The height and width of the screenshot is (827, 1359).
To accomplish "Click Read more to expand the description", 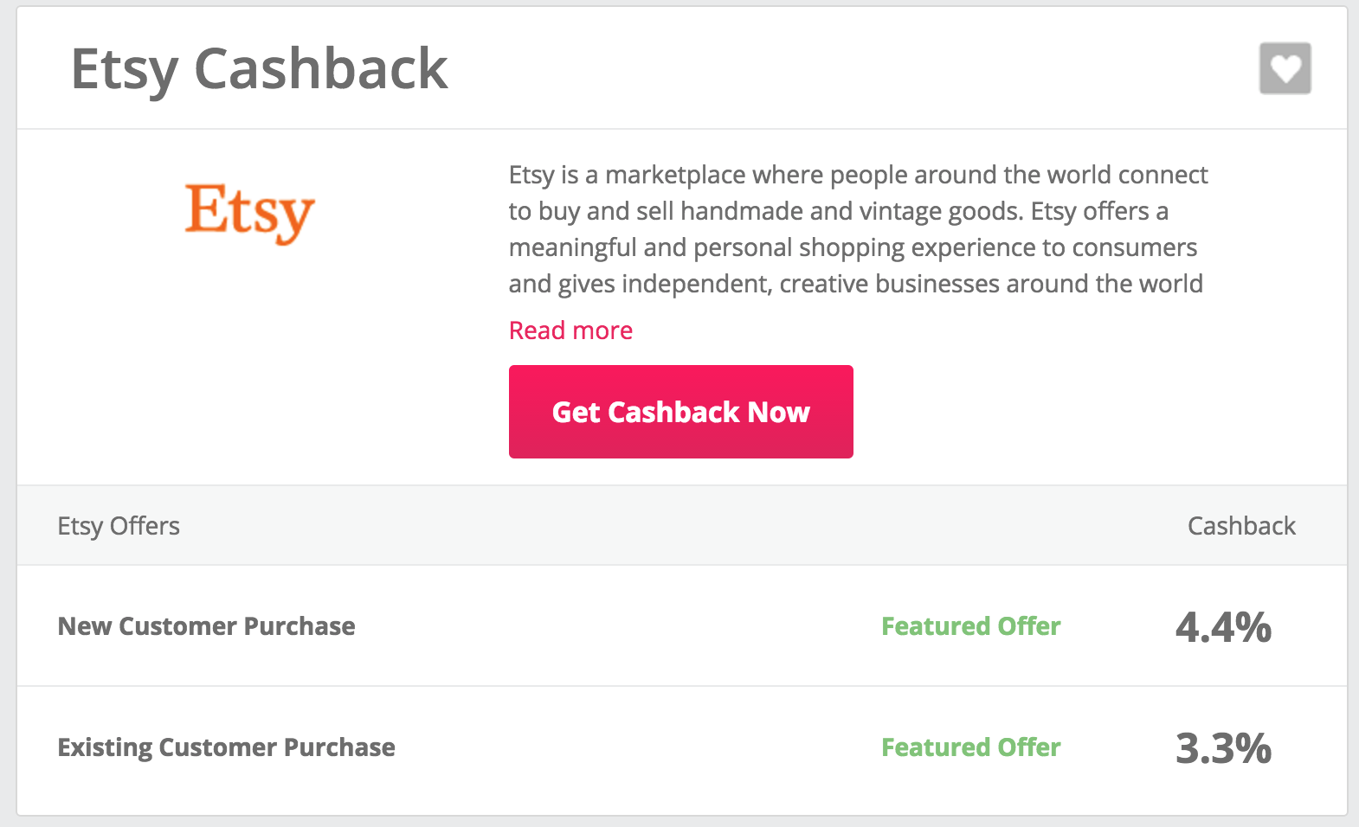I will tap(570, 330).
